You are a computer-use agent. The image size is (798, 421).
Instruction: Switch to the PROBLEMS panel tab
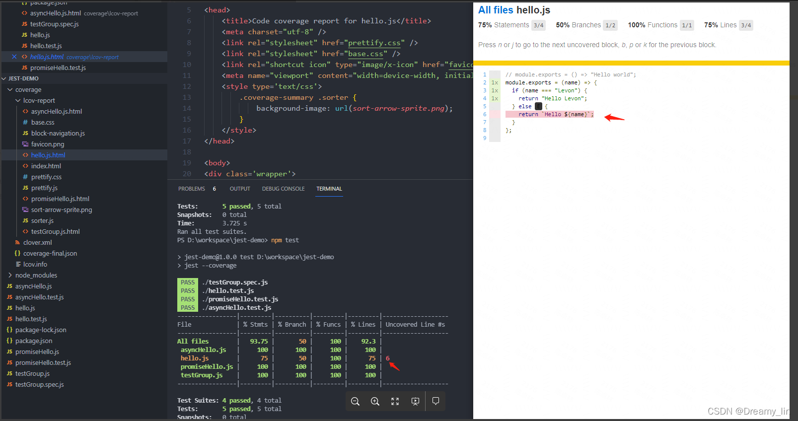(192, 189)
